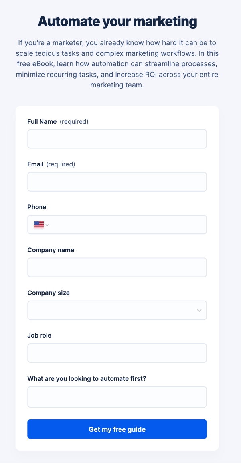Click the Full Name label text
Viewport: 241px width, 463px height.
click(x=42, y=121)
